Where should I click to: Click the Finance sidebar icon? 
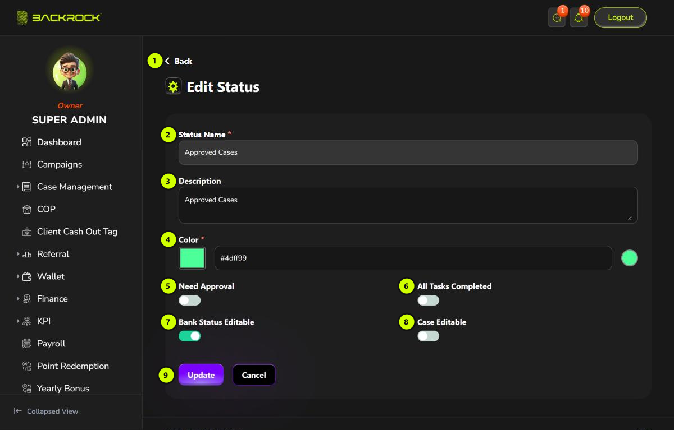(27, 299)
